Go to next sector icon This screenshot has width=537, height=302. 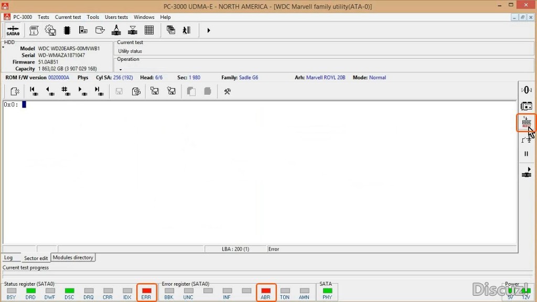tap(82, 91)
